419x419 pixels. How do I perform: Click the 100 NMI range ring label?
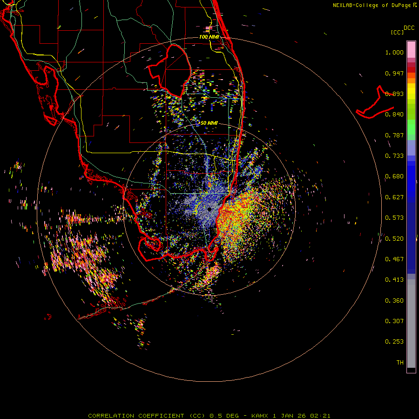click(x=209, y=37)
